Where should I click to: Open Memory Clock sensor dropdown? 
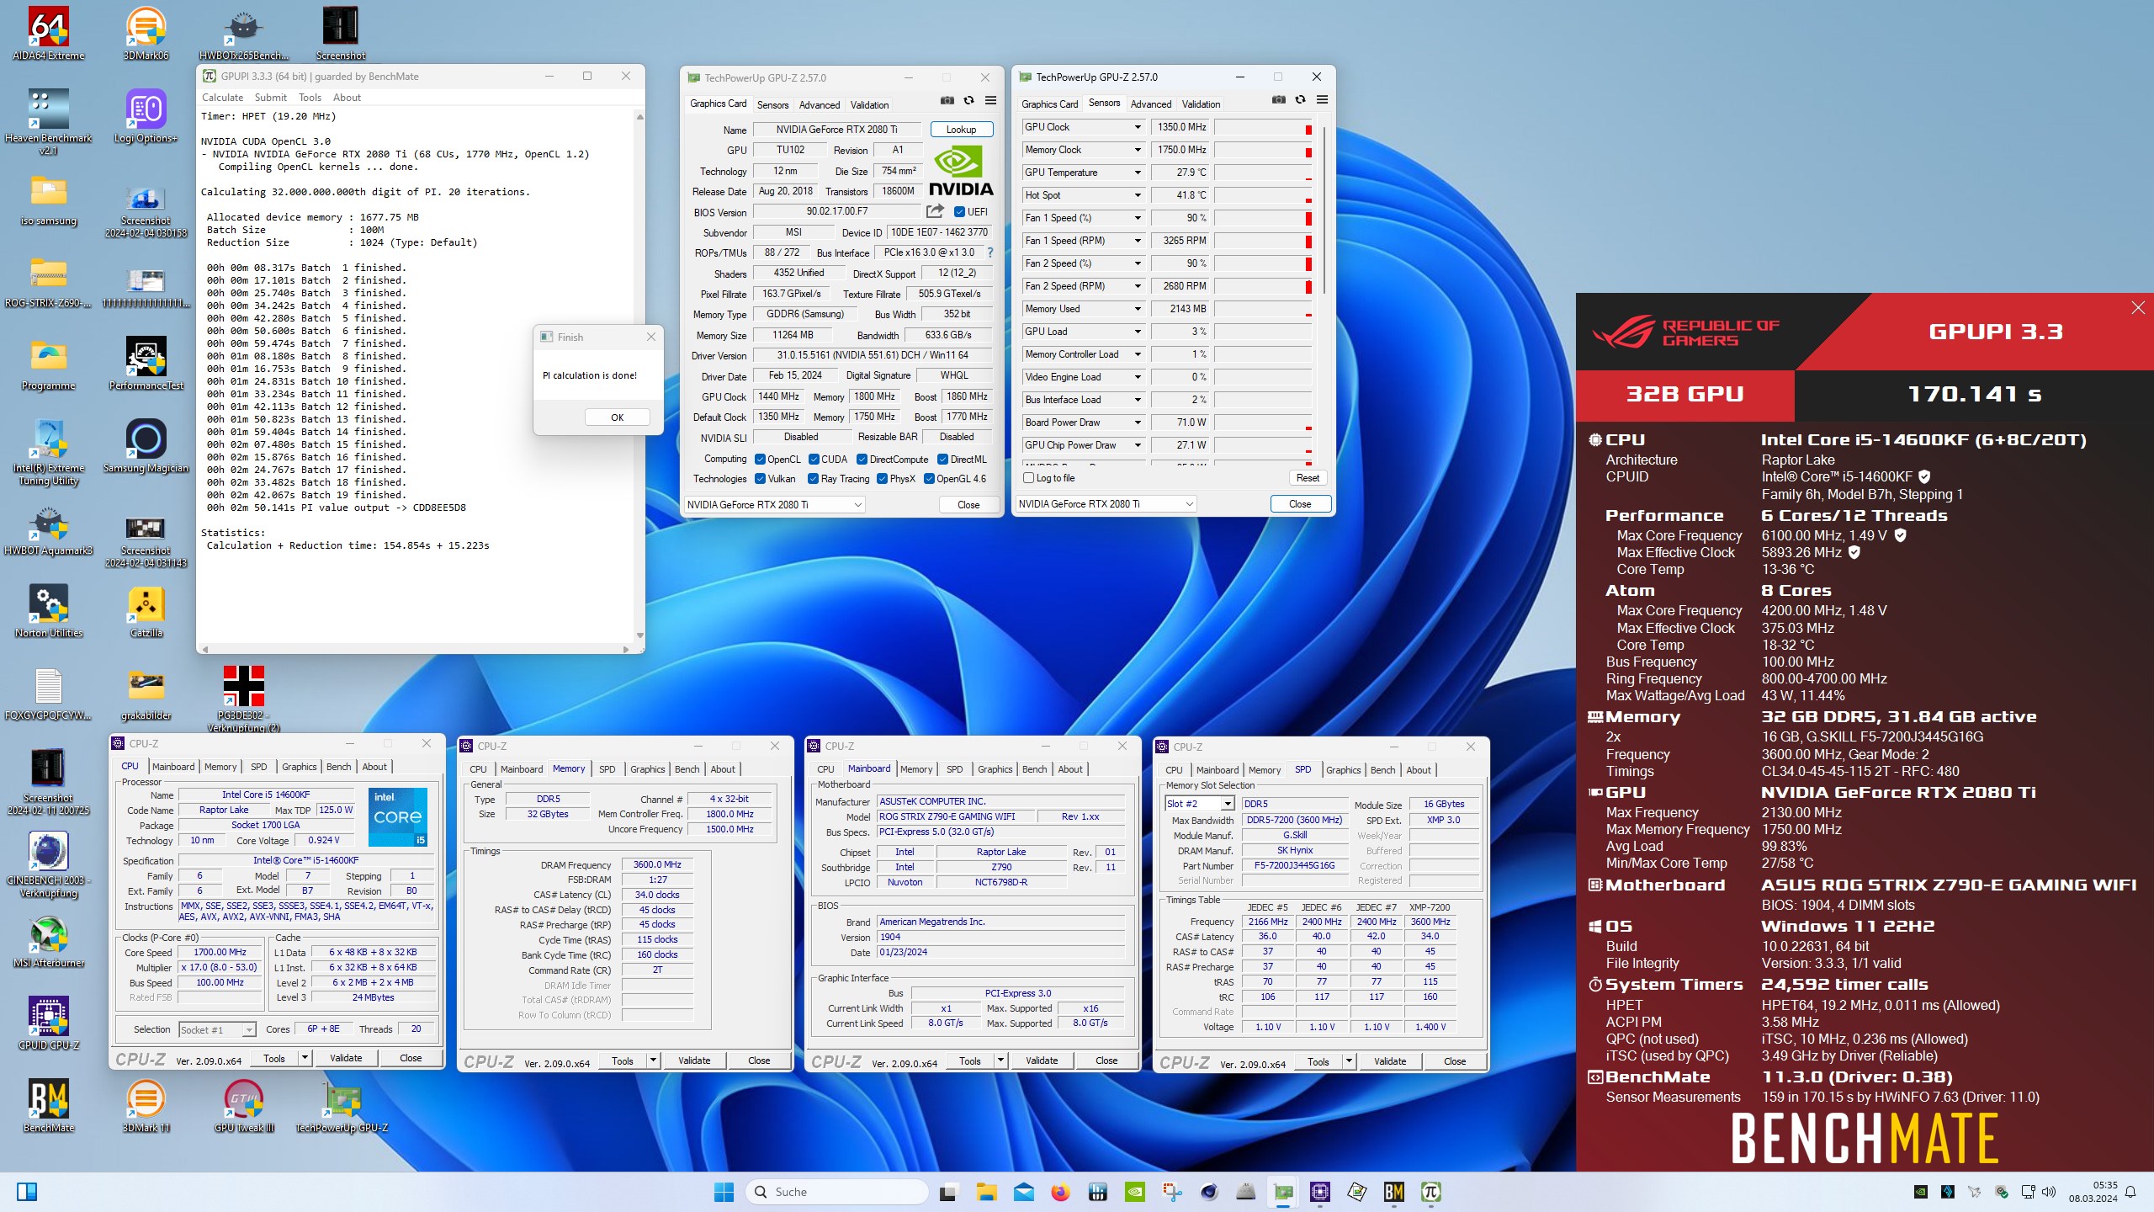1138,150
